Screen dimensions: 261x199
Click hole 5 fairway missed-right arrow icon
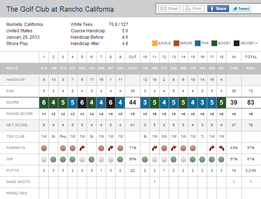tap(82, 148)
